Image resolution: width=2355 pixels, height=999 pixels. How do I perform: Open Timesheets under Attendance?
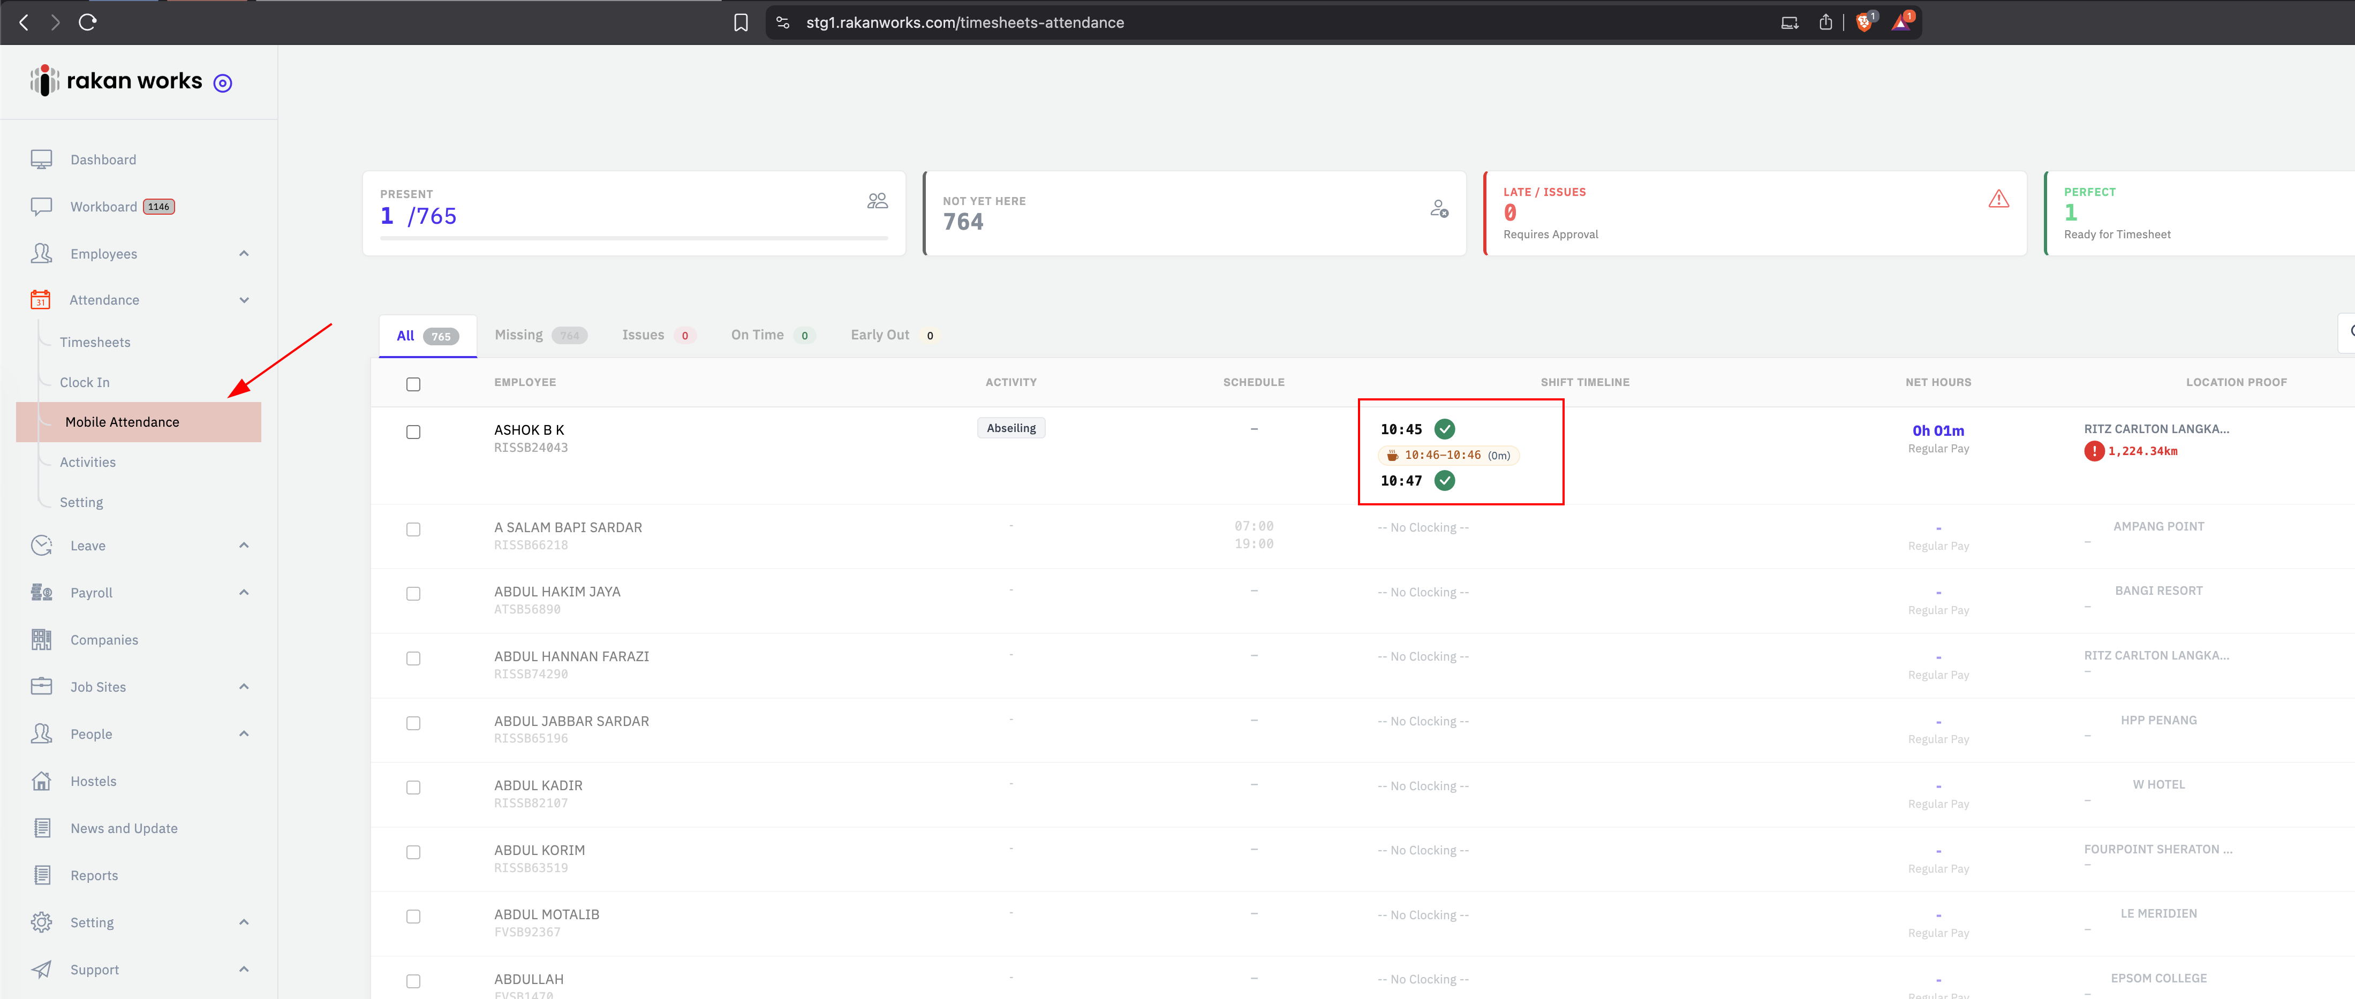[x=95, y=342]
